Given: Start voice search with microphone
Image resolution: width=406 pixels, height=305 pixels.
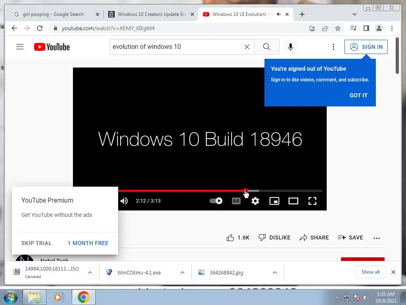Looking at the screenshot, I should click(x=291, y=47).
